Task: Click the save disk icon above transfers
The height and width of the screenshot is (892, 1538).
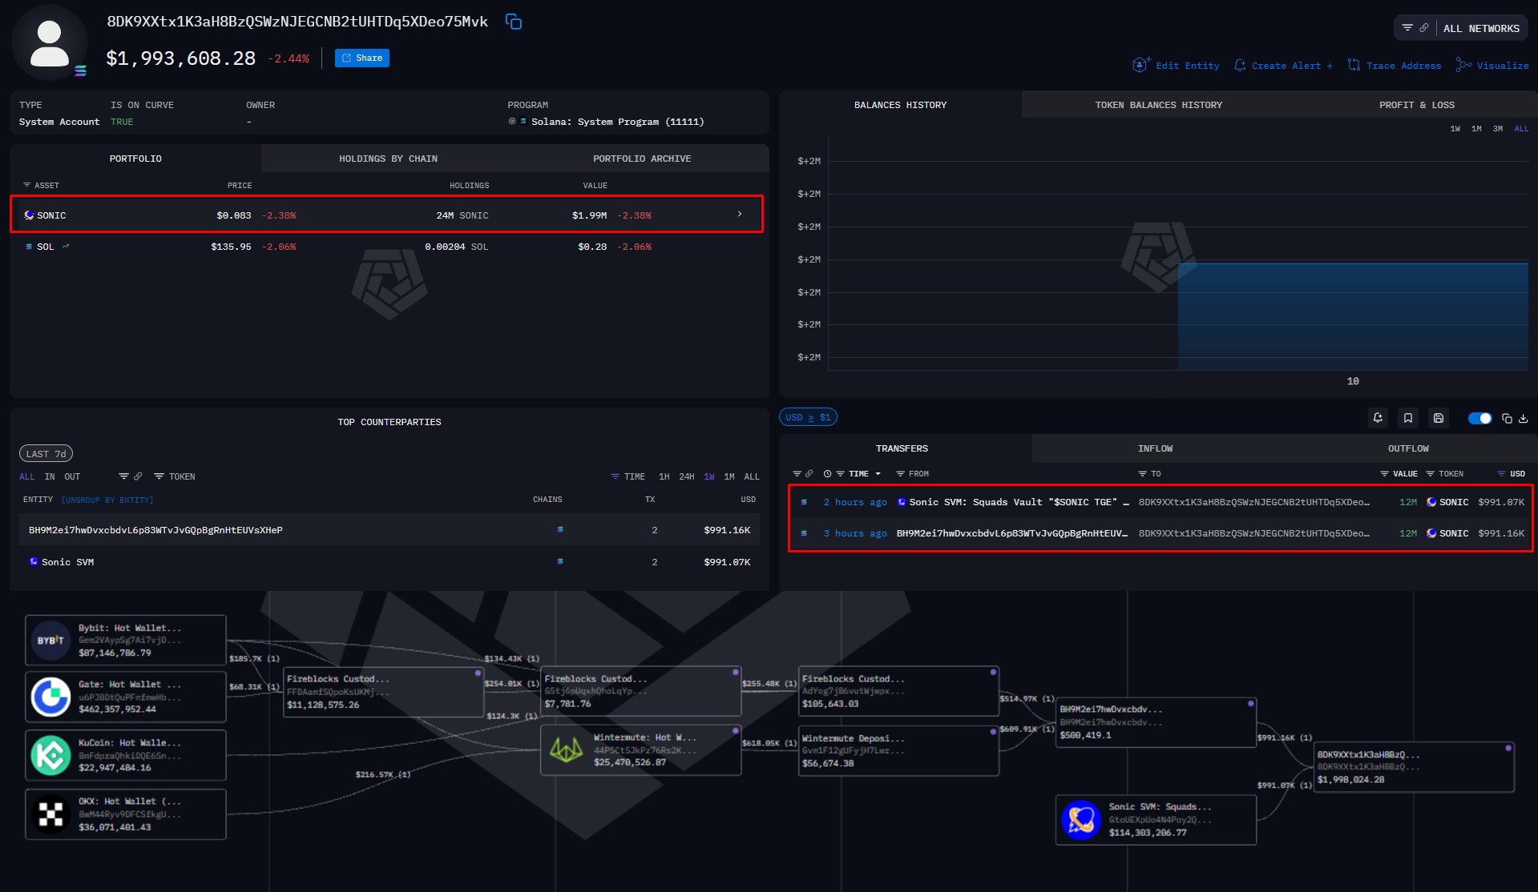Action: click(1439, 418)
